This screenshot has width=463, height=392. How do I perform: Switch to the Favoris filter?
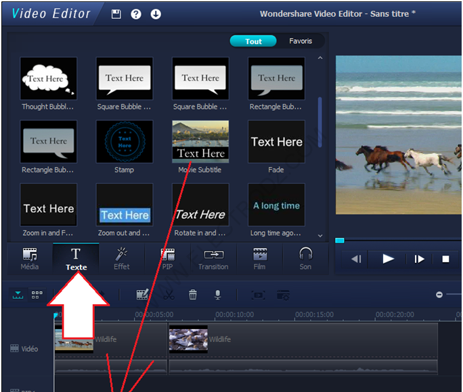(301, 41)
